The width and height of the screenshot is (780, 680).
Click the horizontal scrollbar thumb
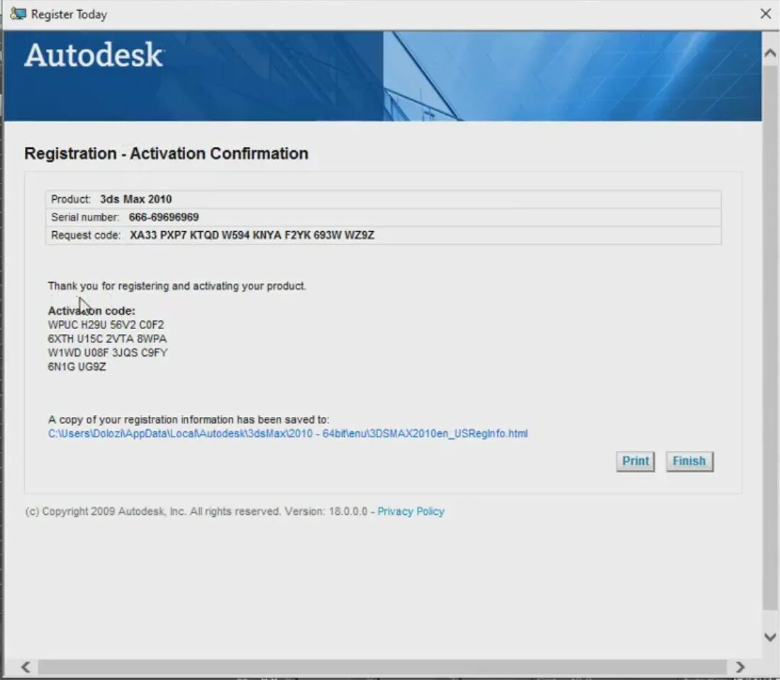[x=382, y=667]
